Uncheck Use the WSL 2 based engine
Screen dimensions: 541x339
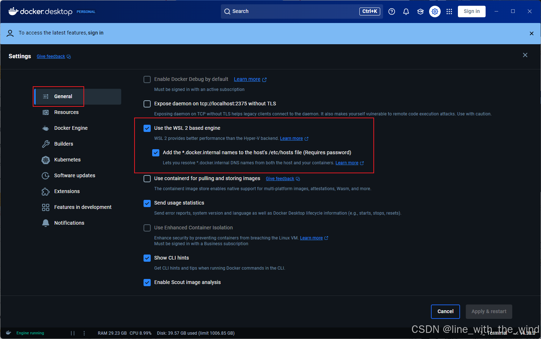[x=147, y=128]
